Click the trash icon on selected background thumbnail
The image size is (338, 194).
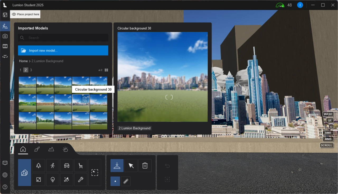[84, 99]
